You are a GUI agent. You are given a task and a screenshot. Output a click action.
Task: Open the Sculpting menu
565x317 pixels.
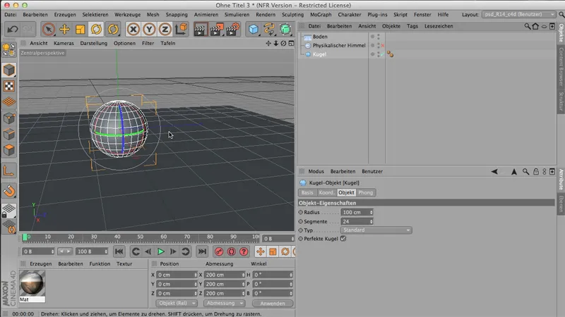tap(292, 14)
